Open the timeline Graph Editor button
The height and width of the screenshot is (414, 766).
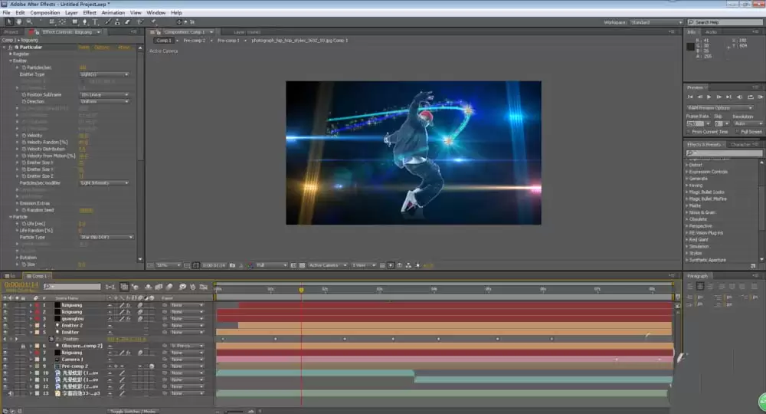(x=204, y=287)
